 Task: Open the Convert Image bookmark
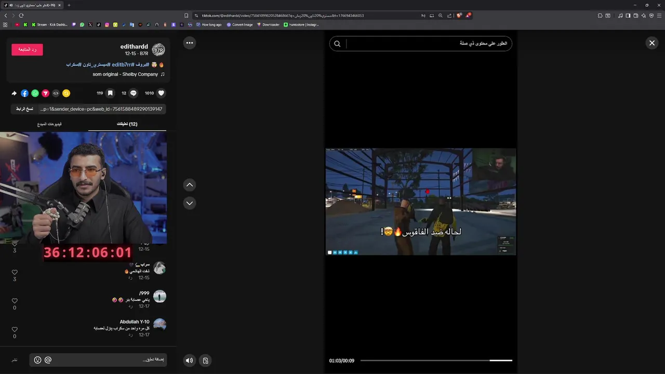pyautogui.click(x=240, y=24)
